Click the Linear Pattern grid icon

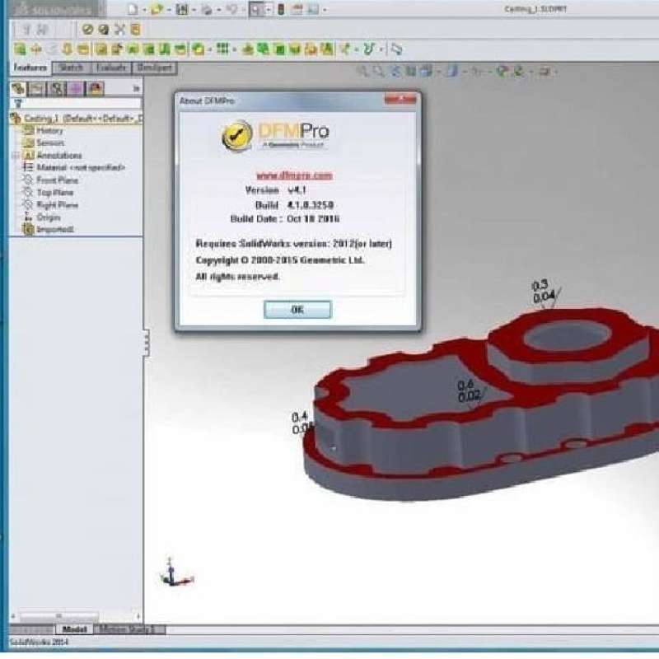point(222,49)
